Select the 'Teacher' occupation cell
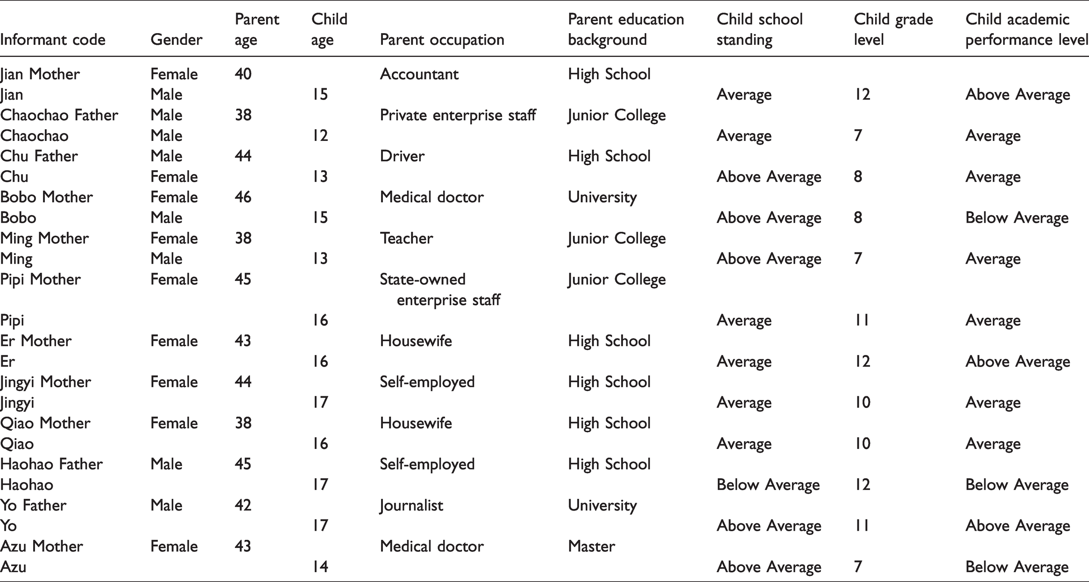The width and height of the screenshot is (1089, 582). tap(406, 238)
